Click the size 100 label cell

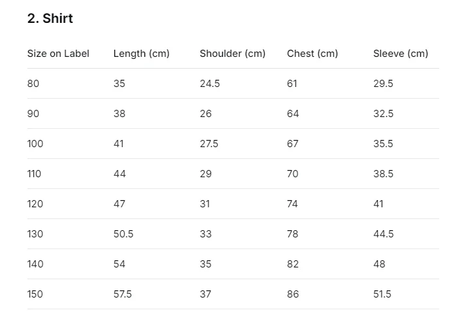point(35,144)
